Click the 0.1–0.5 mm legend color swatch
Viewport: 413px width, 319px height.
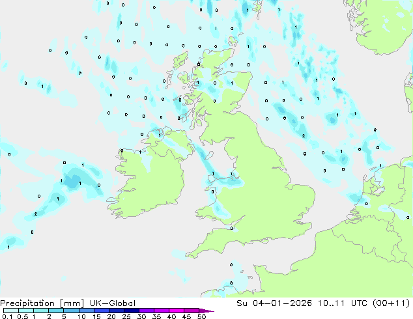click(11, 311)
